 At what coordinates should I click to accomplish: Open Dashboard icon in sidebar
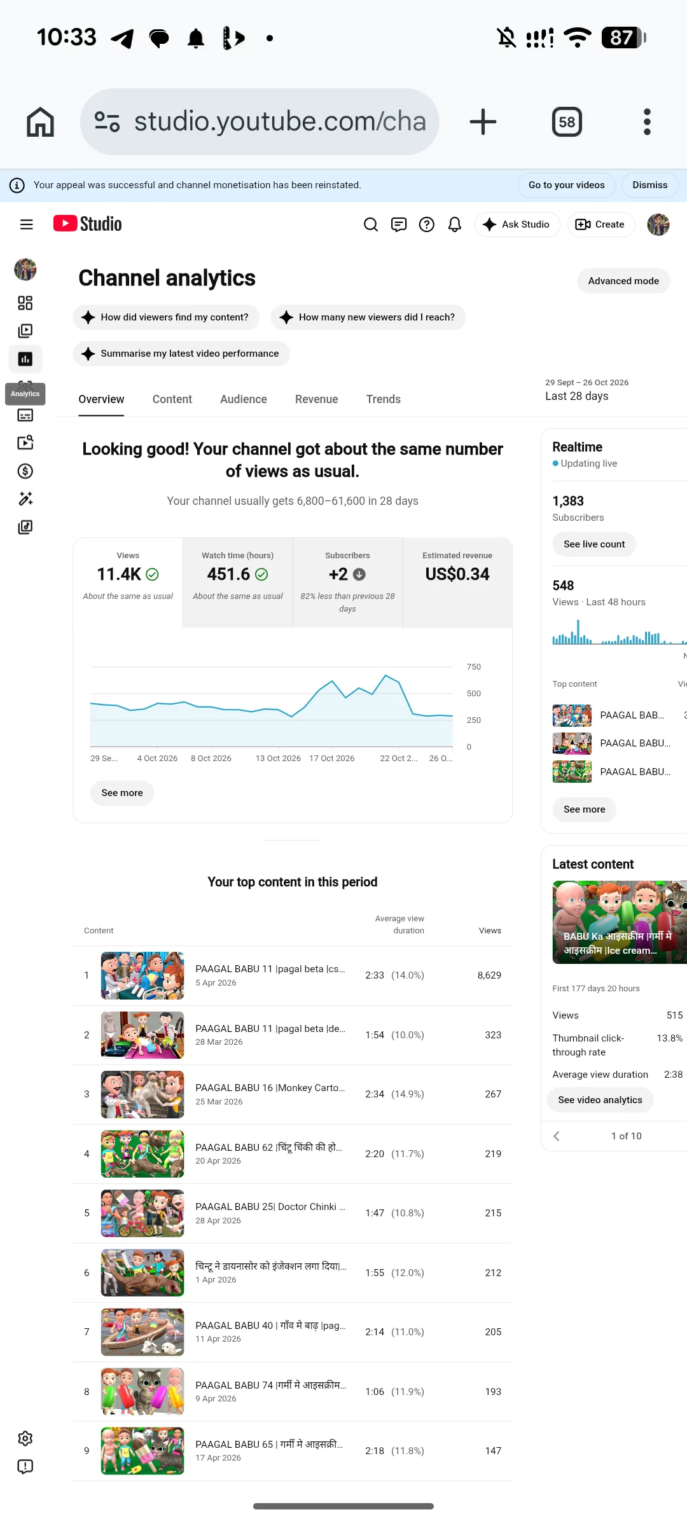(x=25, y=303)
